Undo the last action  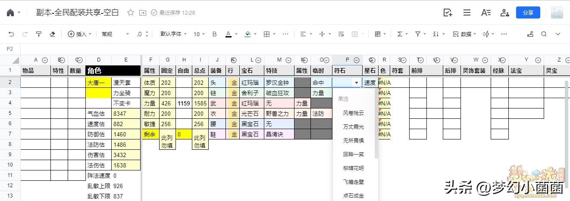point(11,34)
